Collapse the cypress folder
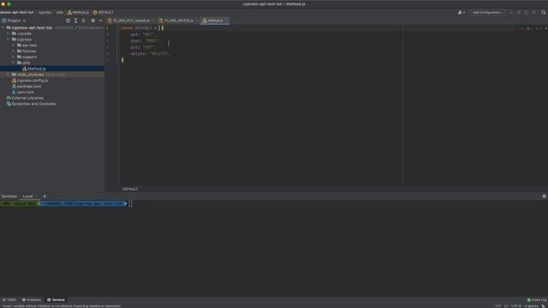548x308 pixels. (8, 39)
